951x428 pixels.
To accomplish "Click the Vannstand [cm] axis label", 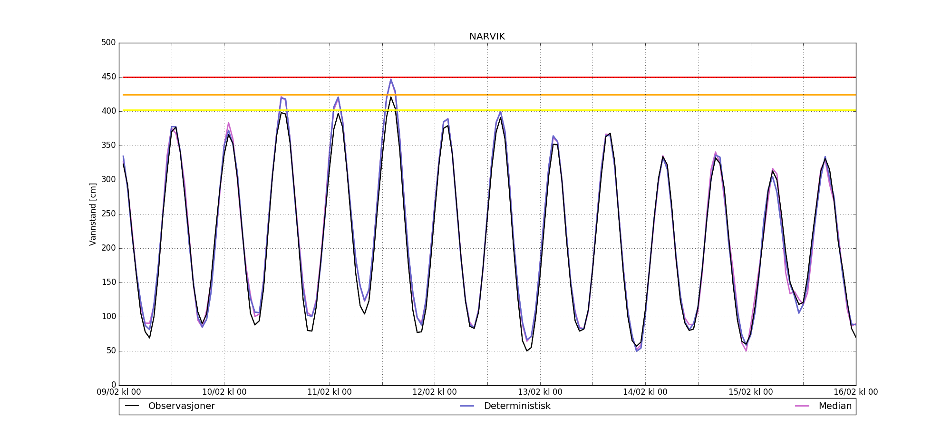I will point(93,214).
